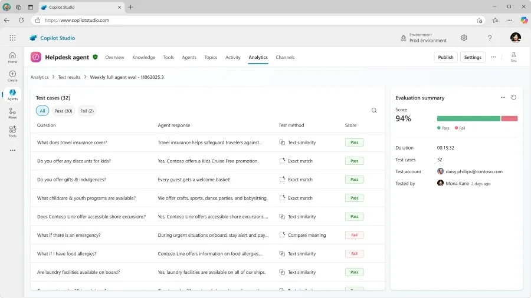The height and width of the screenshot is (298, 531).
Task: Filter test cases by Fail (2)
Action: click(87, 111)
